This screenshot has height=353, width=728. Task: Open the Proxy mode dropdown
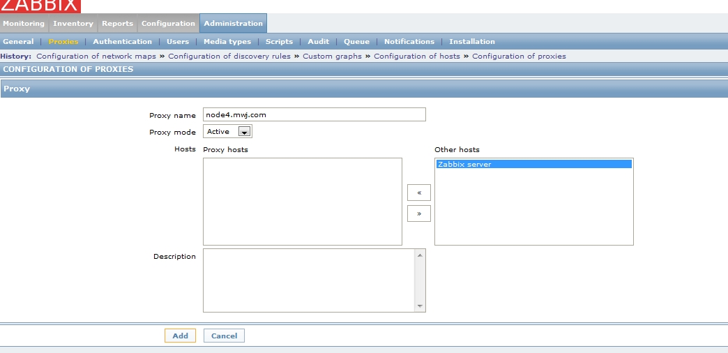pyautogui.click(x=227, y=131)
